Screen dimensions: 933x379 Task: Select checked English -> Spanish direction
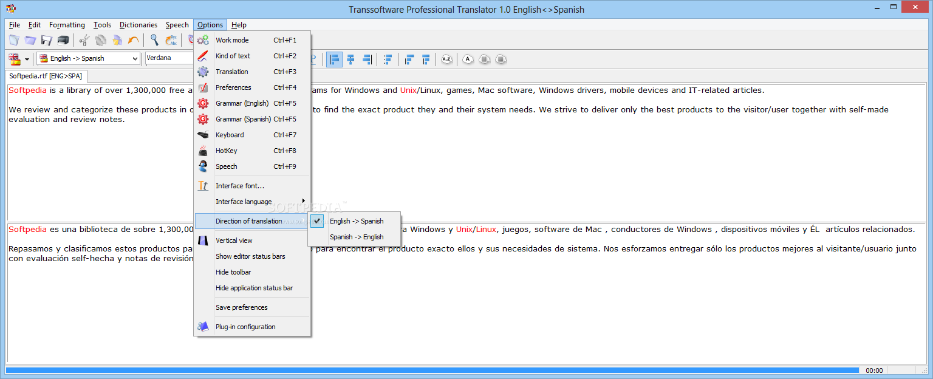tap(354, 221)
